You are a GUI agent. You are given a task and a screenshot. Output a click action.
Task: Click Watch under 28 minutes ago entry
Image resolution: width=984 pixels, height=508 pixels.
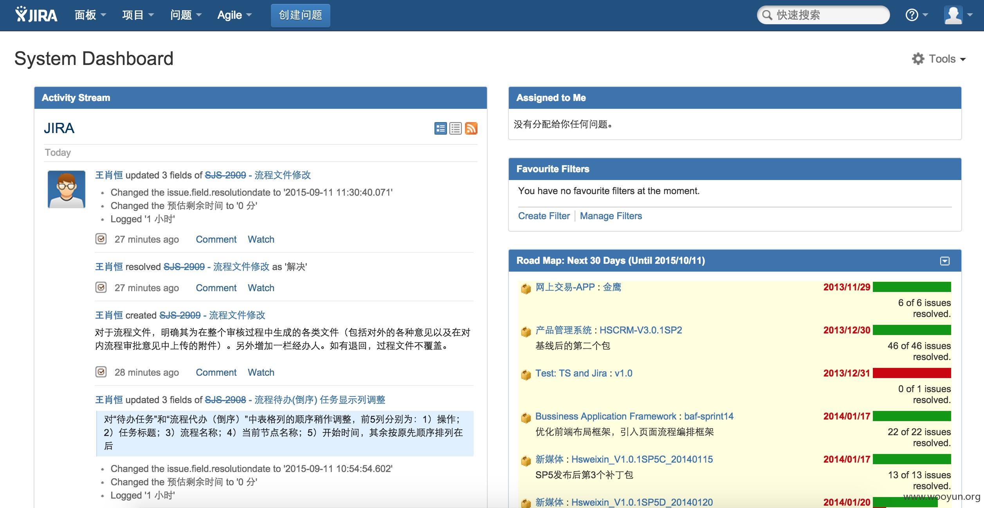[261, 372]
